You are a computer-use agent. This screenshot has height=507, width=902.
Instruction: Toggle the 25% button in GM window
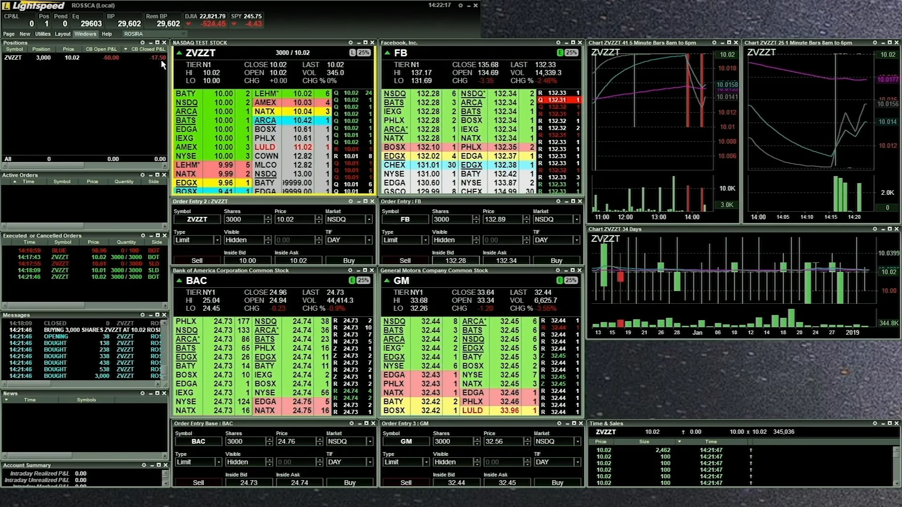point(571,280)
